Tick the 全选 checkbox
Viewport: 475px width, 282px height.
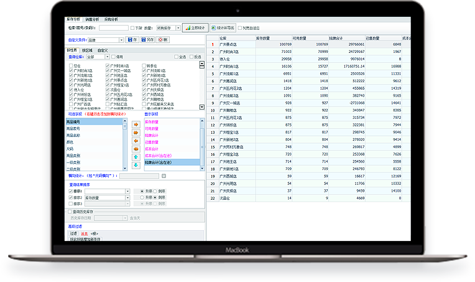tap(176, 57)
